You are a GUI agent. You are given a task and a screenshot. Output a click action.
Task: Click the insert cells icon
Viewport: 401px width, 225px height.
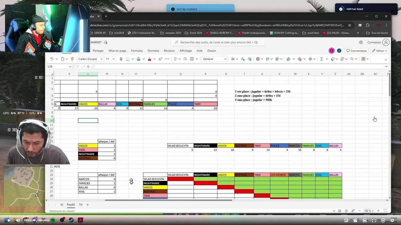point(289,59)
